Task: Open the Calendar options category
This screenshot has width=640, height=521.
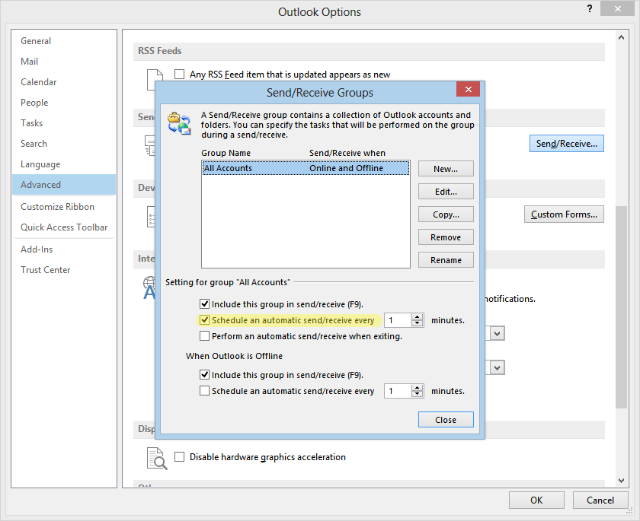Action: pyautogui.click(x=64, y=82)
